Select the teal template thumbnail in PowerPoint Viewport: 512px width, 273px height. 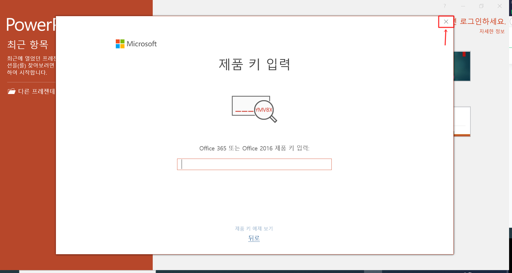(462, 66)
